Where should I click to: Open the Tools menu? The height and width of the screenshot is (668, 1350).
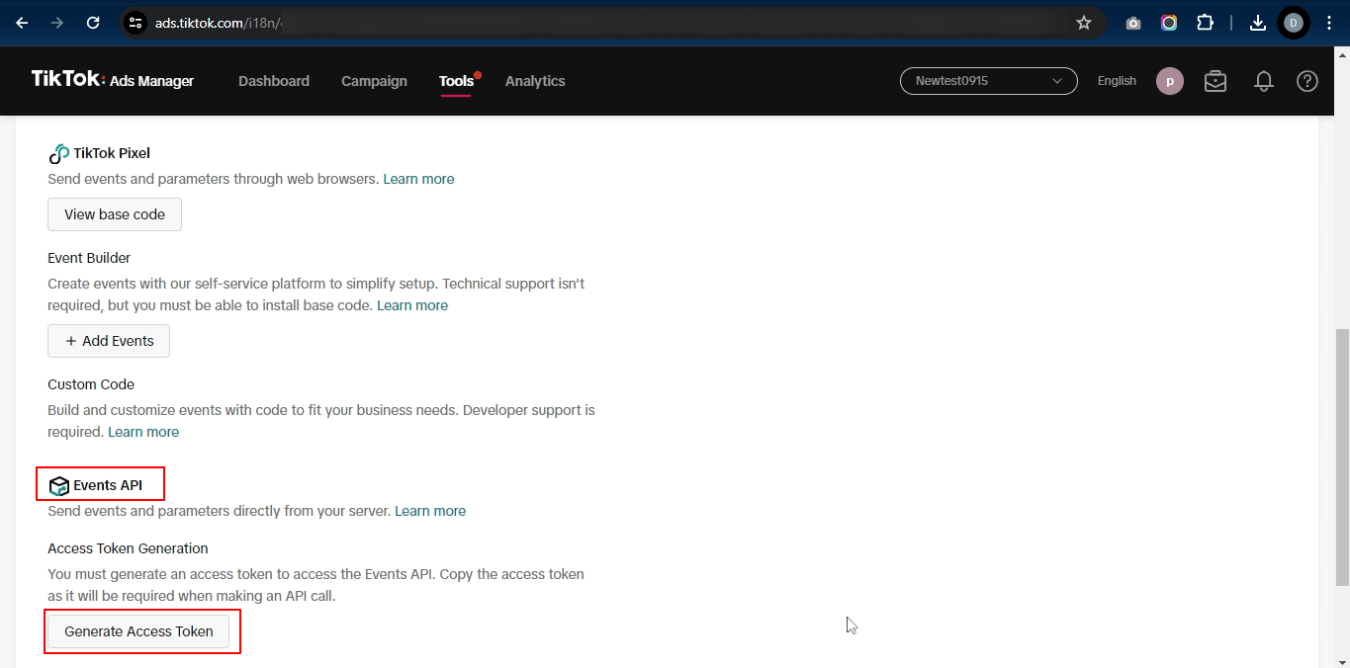point(457,81)
